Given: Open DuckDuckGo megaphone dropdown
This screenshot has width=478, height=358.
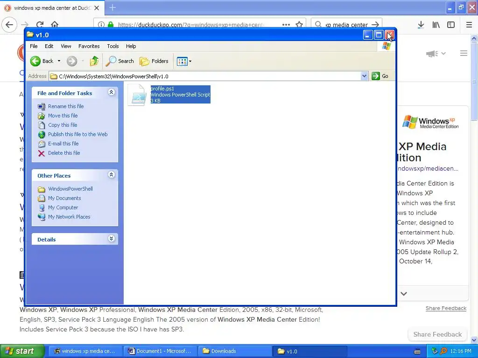Looking at the screenshot, I should (x=436, y=54).
